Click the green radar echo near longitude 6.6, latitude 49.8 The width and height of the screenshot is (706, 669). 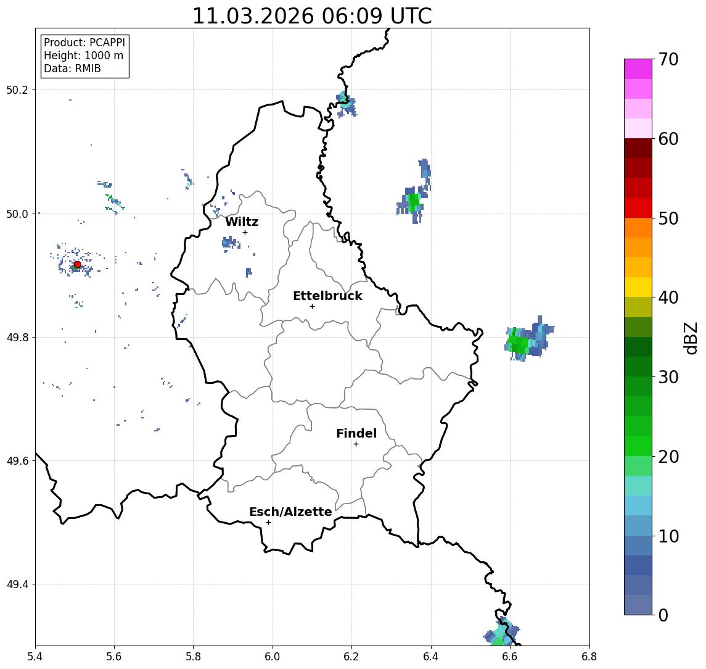[517, 343]
